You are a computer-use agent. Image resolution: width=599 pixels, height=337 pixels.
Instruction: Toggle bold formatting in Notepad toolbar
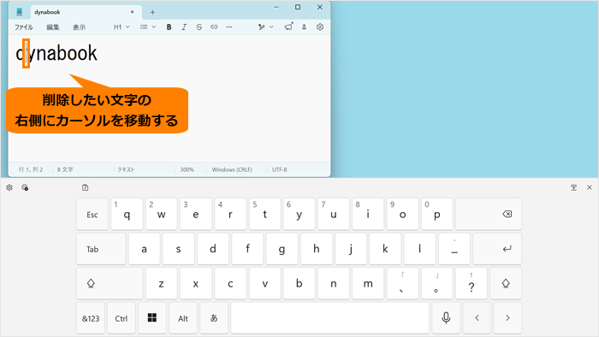pos(169,27)
